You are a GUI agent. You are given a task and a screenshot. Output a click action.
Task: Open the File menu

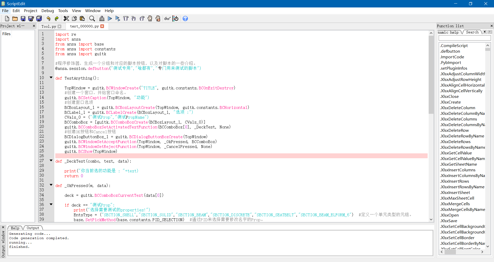click(x=5, y=11)
